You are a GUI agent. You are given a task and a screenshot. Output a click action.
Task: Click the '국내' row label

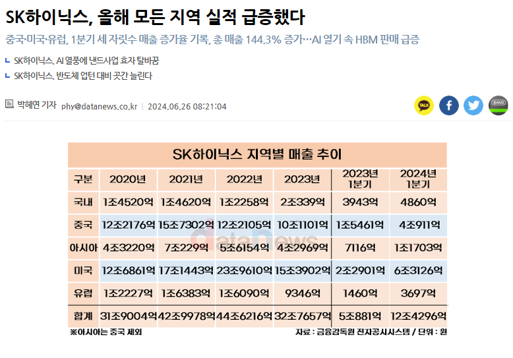point(83,202)
